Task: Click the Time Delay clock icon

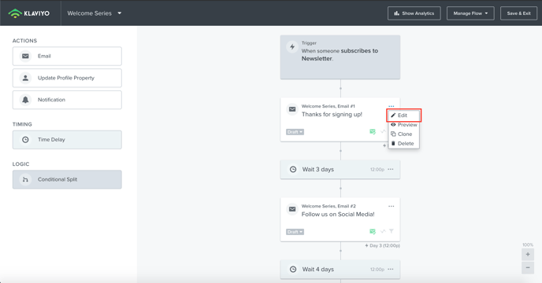Action: pyautogui.click(x=25, y=139)
